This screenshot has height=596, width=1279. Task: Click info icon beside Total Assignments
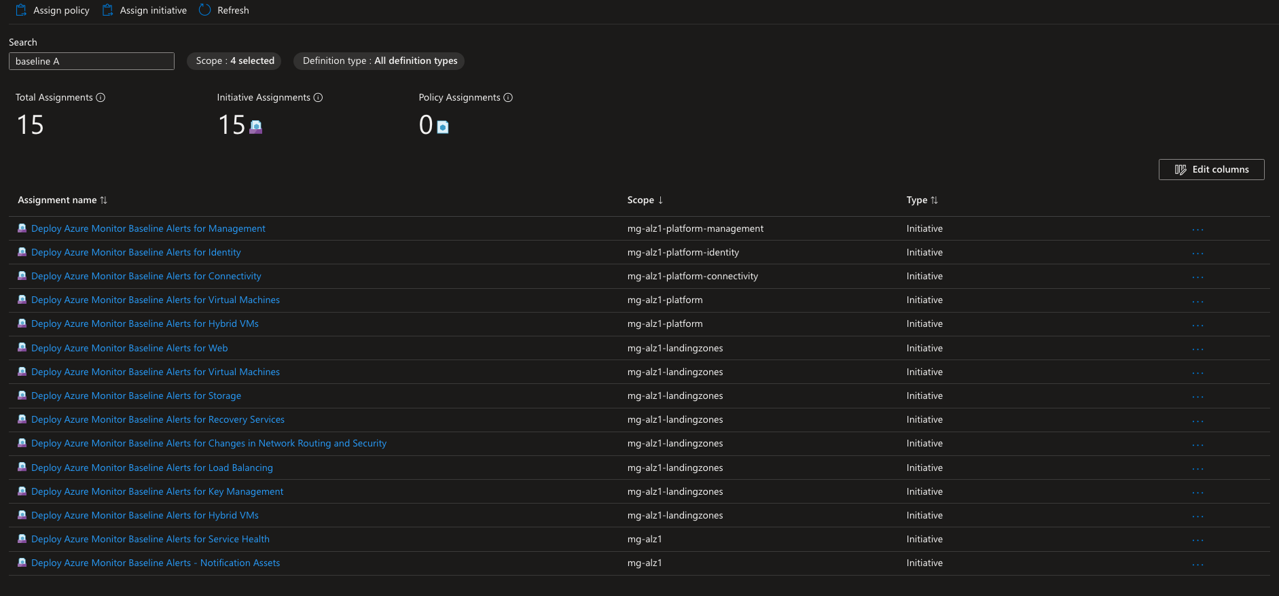[x=101, y=97]
